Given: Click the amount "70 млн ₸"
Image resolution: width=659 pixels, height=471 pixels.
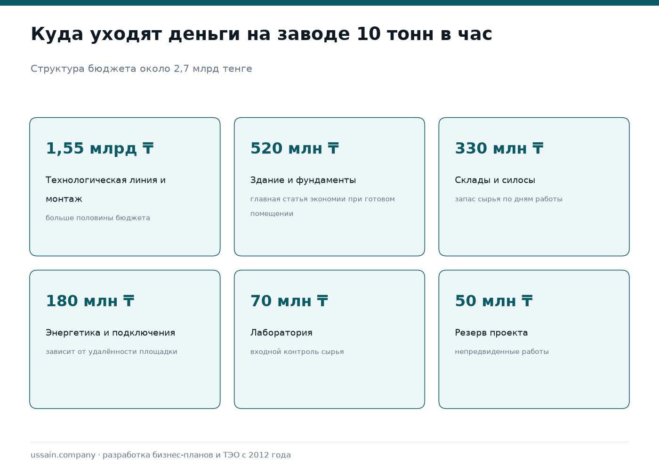Looking at the screenshot, I should 289,301.
